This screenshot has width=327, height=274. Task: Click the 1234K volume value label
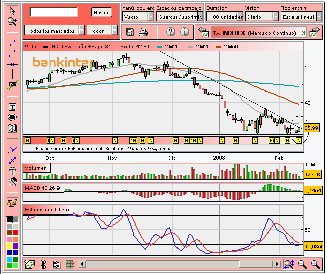313,174
